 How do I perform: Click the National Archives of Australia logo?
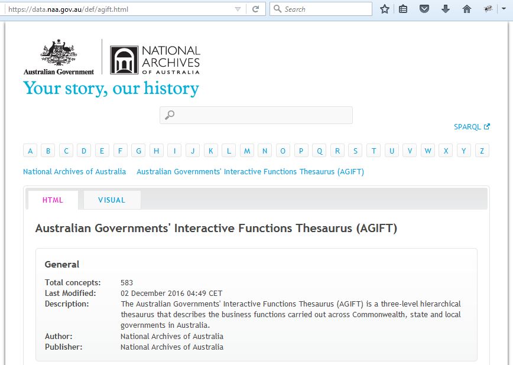[x=155, y=60]
